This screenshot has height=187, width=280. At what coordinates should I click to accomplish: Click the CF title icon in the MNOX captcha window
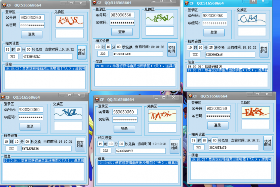click(97, 99)
